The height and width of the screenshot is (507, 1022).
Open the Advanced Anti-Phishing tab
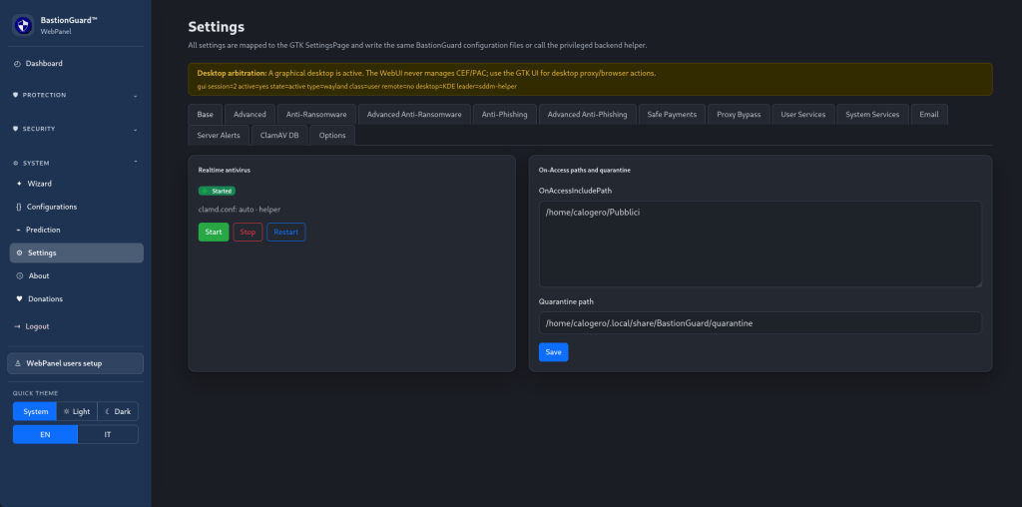coord(587,114)
